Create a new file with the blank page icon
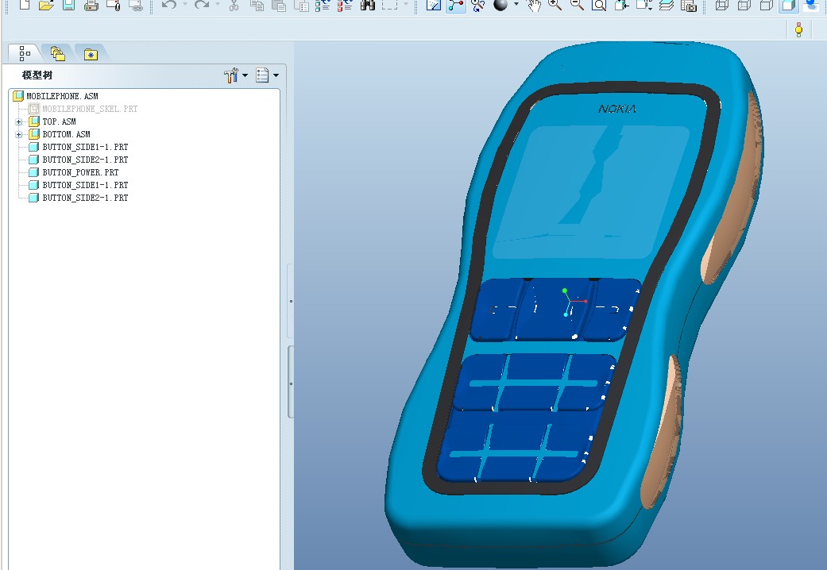The width and height of the screenshot is (827, 570). coord(25,6)
